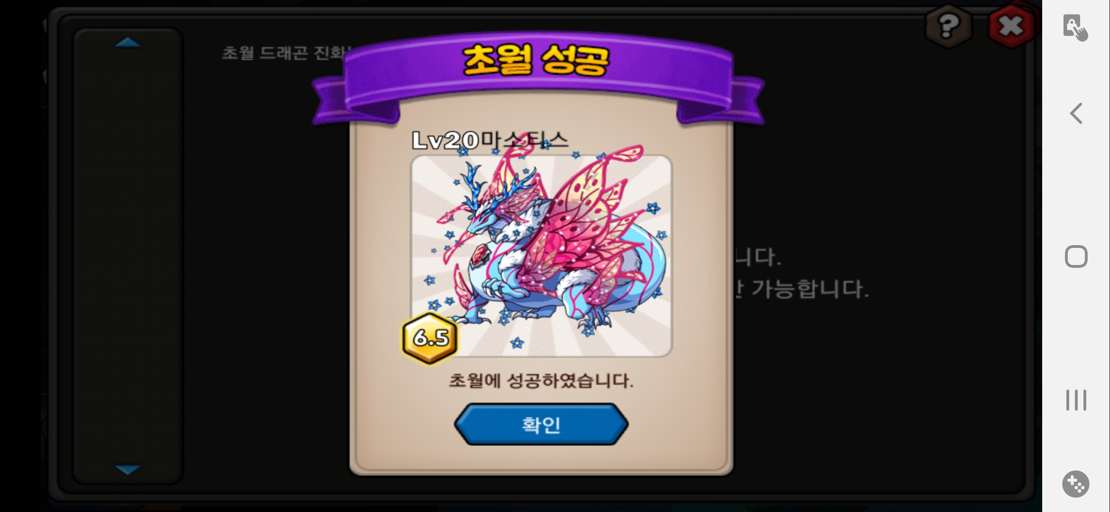Tap the right tail of the purple ribbon

[x=721, y=100]
